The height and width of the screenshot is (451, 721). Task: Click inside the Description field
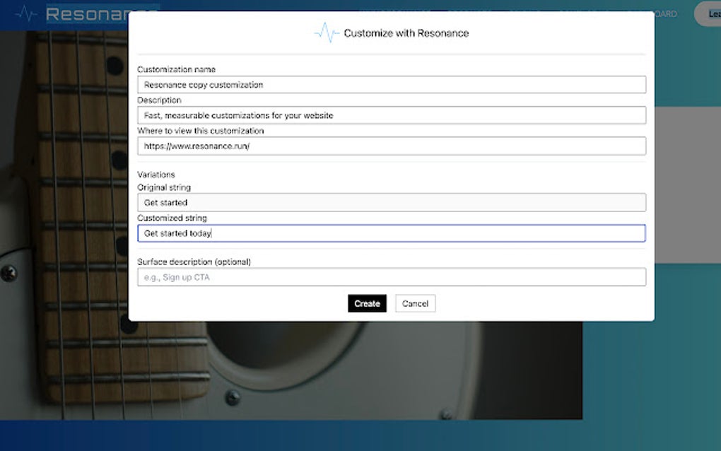point(391,115)
